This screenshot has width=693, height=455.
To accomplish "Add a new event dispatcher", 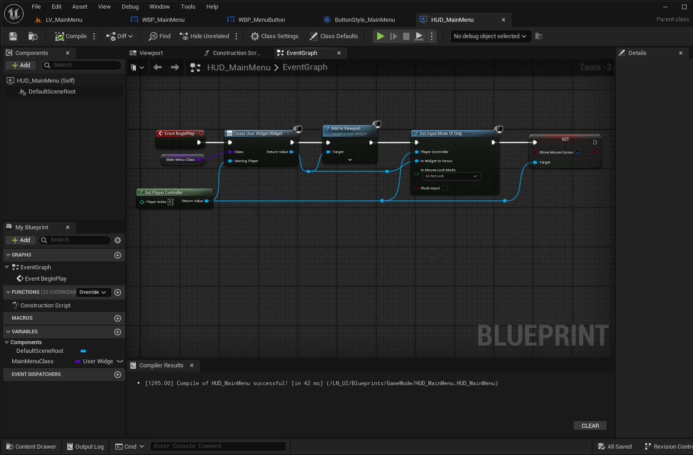I will coord(118,375).
